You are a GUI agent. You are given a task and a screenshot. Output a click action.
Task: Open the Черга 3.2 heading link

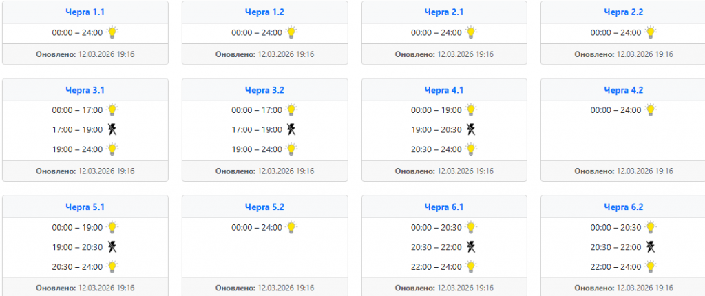coord(264,89)
